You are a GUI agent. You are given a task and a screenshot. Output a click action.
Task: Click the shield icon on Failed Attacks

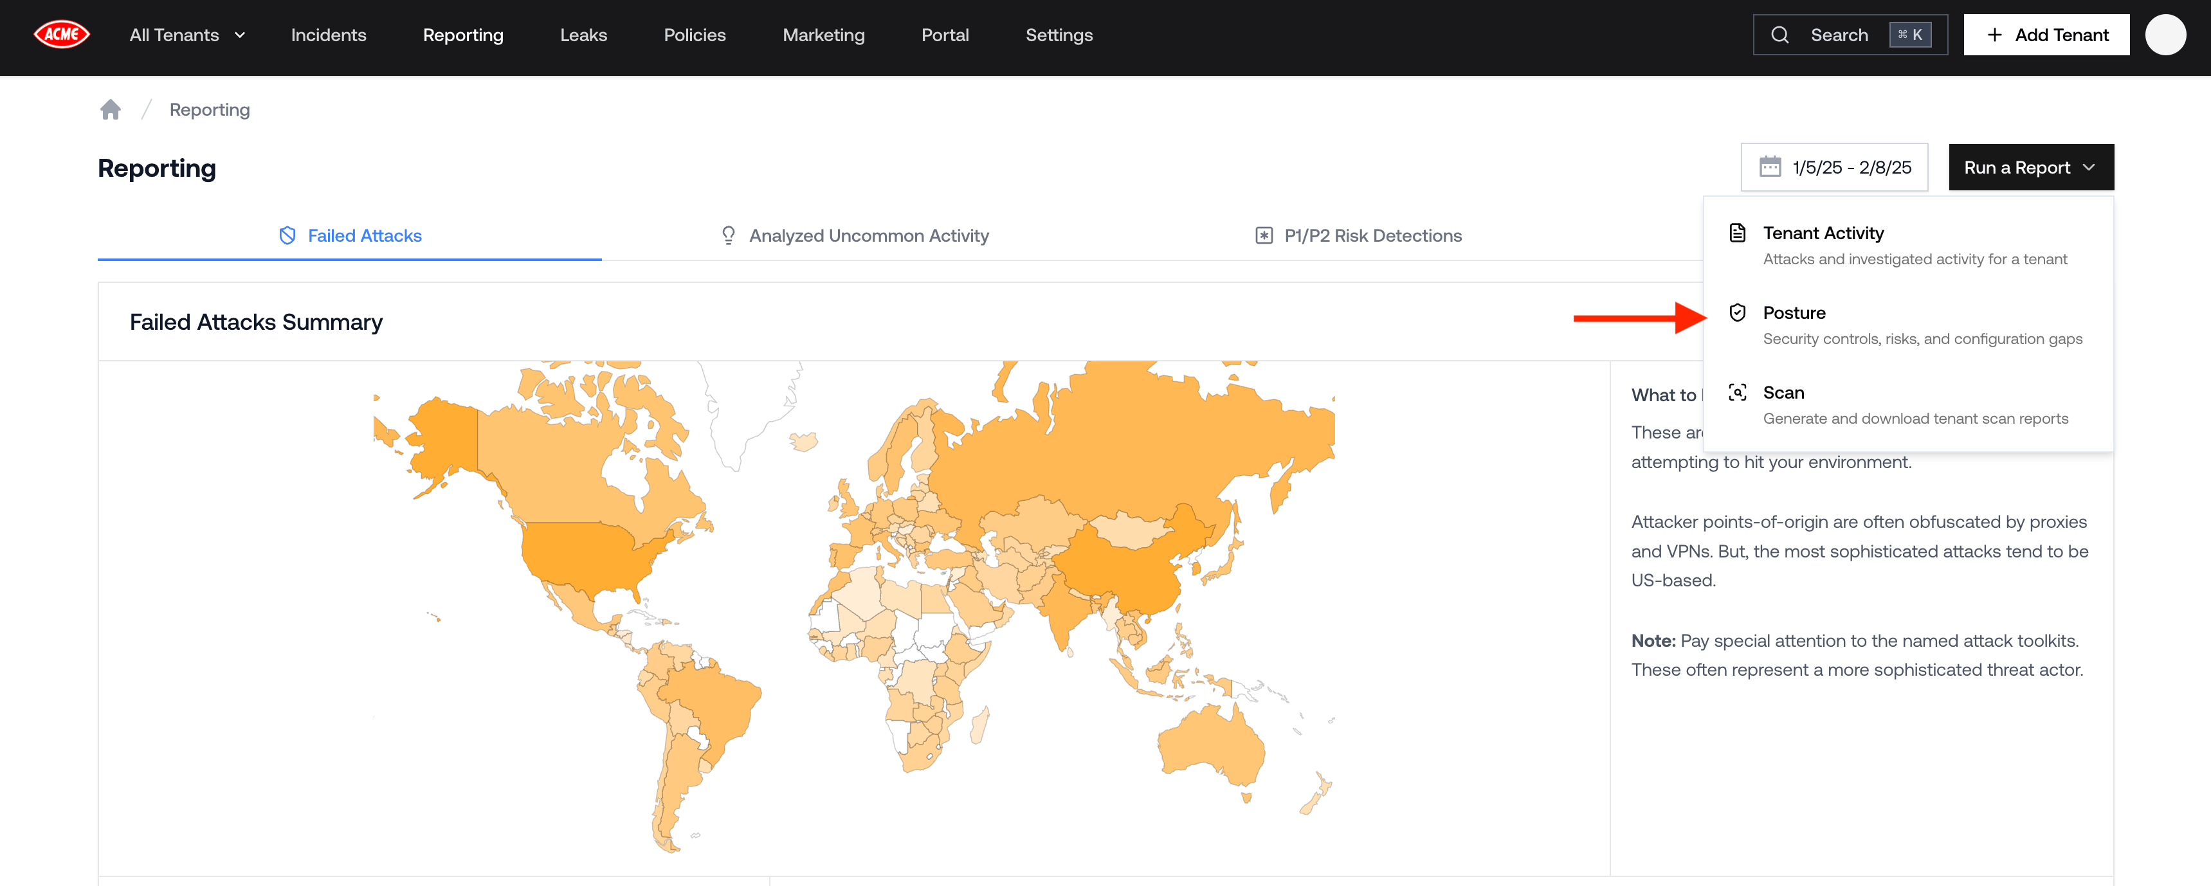pyautogui.click(x=287, y=236)
